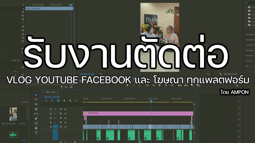
Task: Toggle lock on track V5
Action: [50, 109]
